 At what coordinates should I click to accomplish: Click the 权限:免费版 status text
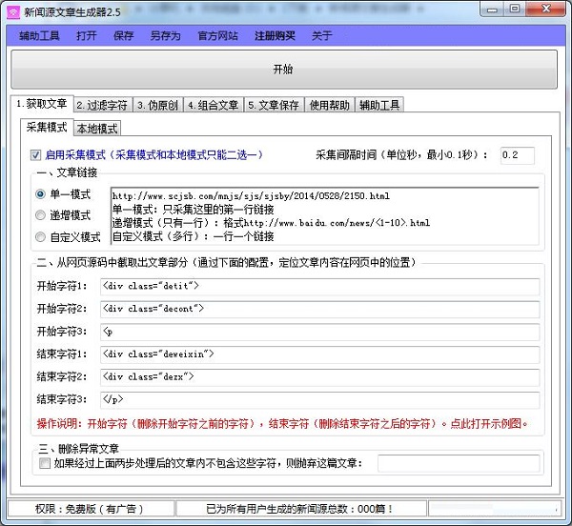coord(89,509)
